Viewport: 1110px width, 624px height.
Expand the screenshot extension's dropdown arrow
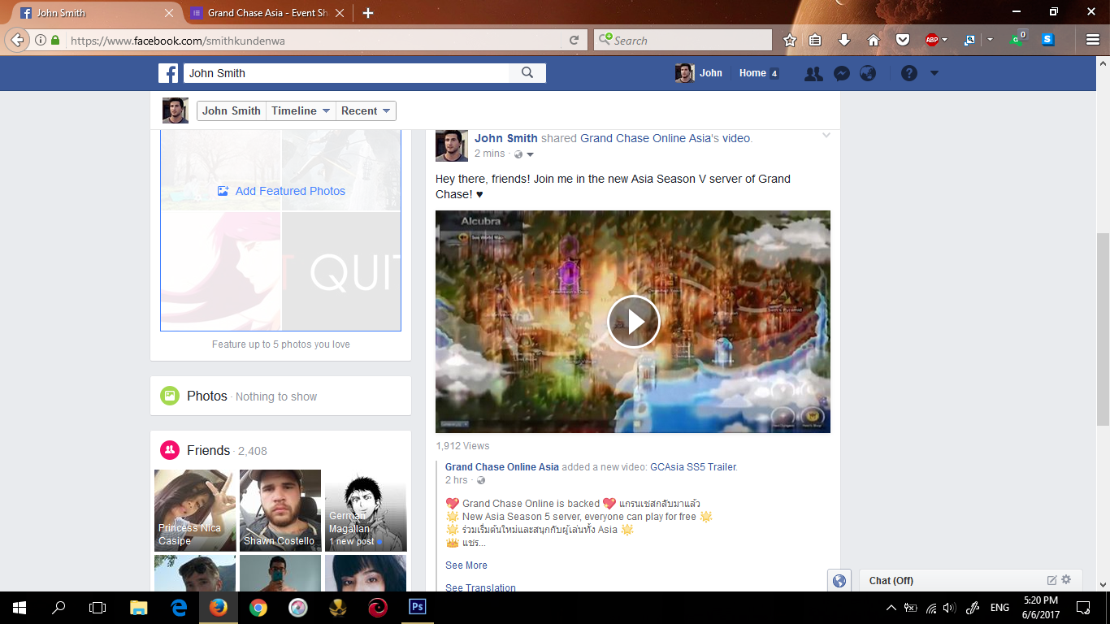pos(990,40)
